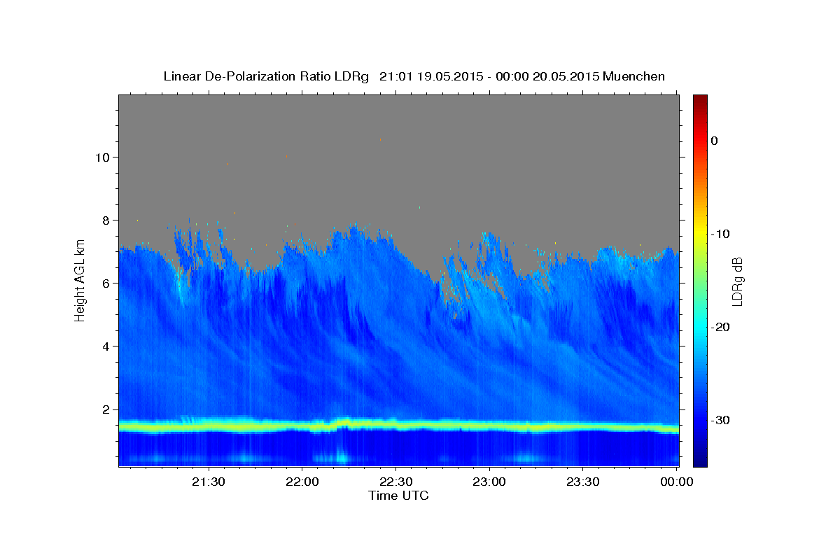Image resolution: width=840 pixels, height=560 pixels.
Task: Click the 23:00 time tick label
Action: pos(489,482)
